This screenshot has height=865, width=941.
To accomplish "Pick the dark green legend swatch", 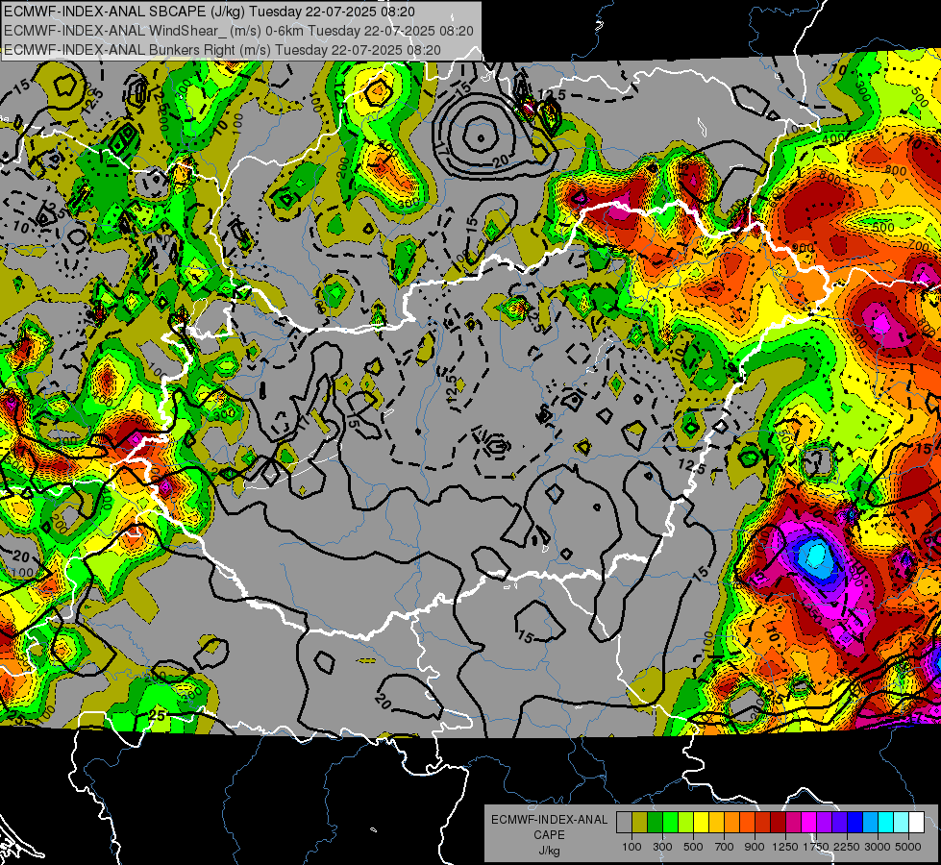I will pos(655,823).
